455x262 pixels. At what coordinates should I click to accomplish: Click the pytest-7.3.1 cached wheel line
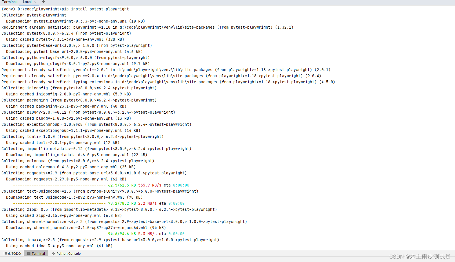point(65,39)
